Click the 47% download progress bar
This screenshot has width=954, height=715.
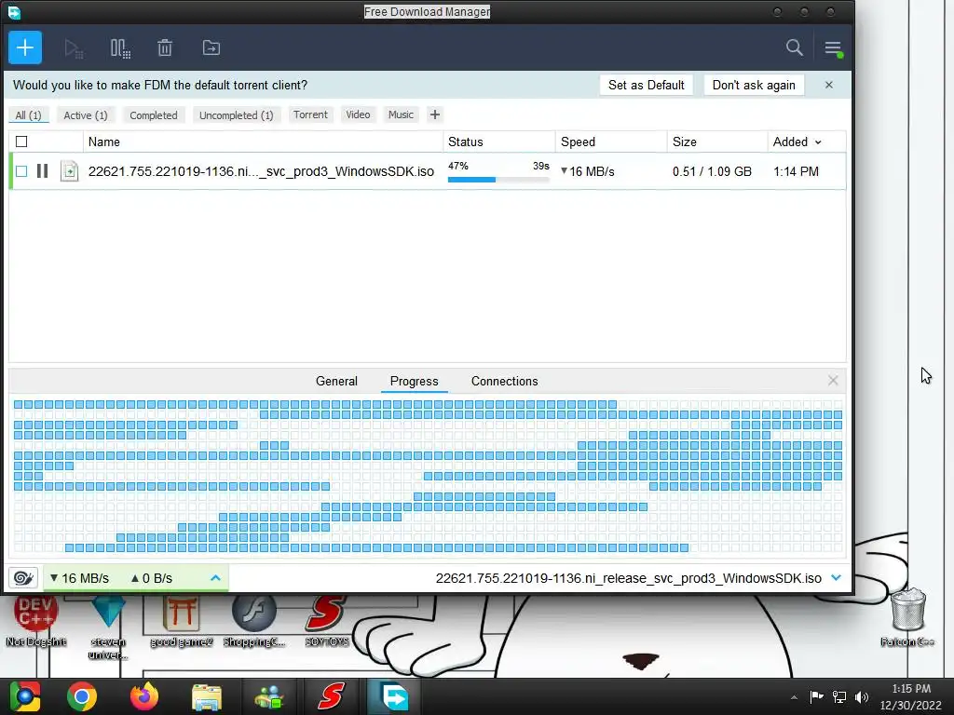click(498, 180)
